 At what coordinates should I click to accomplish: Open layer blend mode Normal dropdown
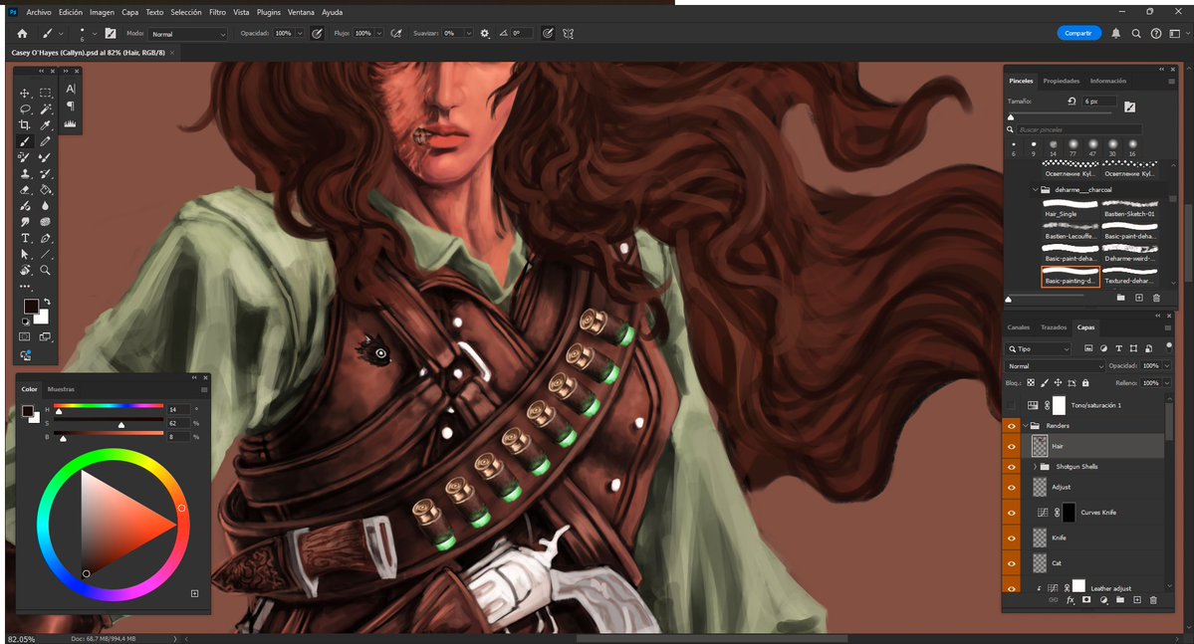tap(1056, 366)
